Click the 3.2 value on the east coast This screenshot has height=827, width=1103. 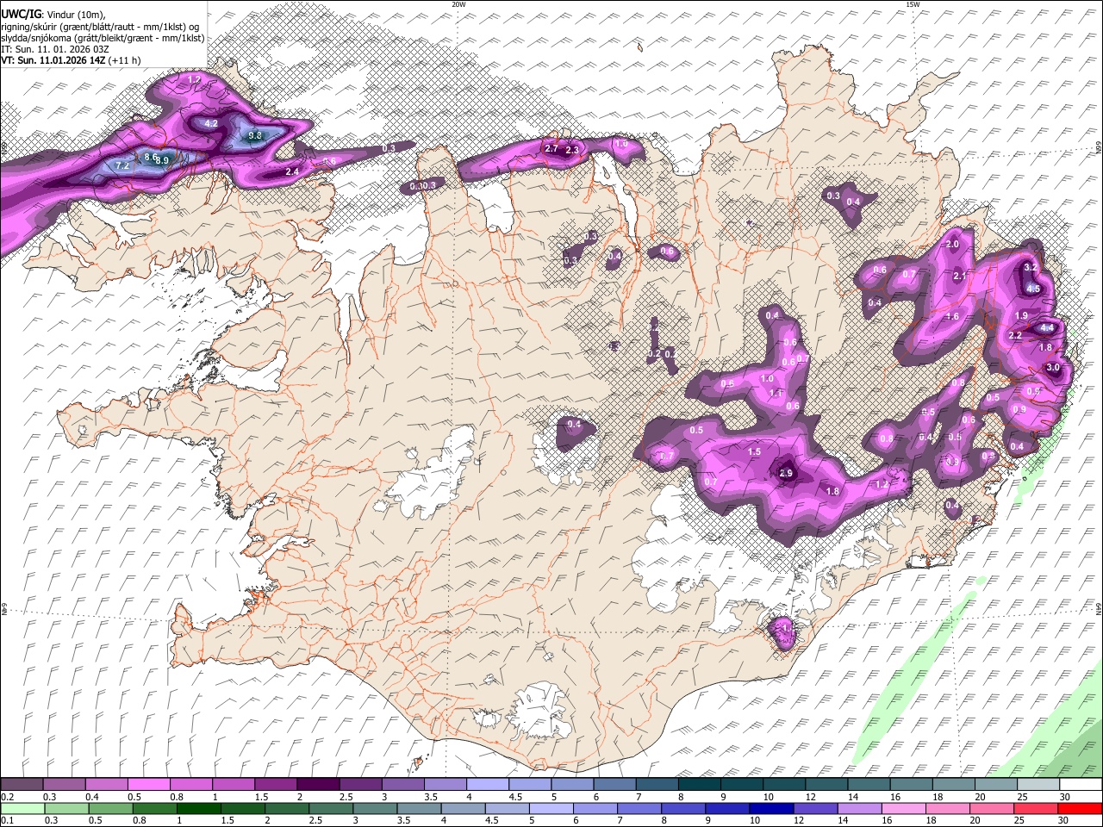pos(1030,268)
